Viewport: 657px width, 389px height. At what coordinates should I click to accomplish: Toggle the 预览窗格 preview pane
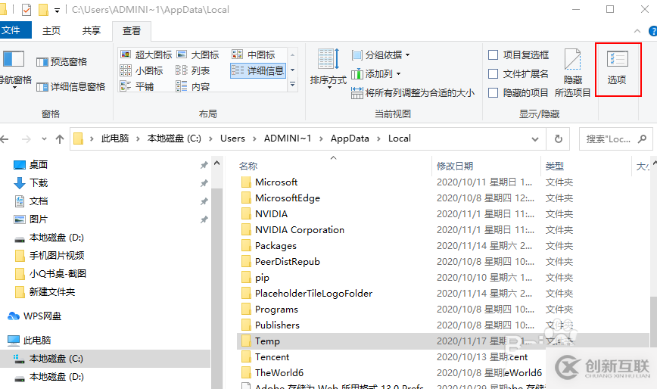tap(61, 62)
